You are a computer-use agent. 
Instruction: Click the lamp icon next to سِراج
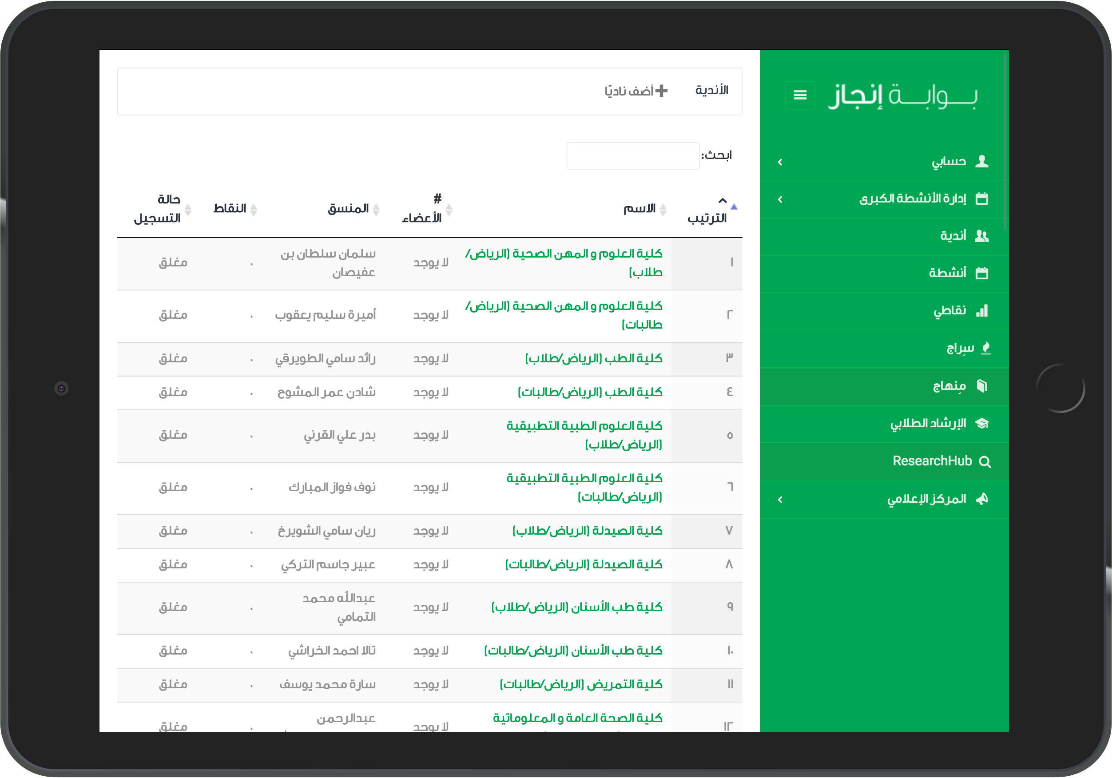point(985,348)
